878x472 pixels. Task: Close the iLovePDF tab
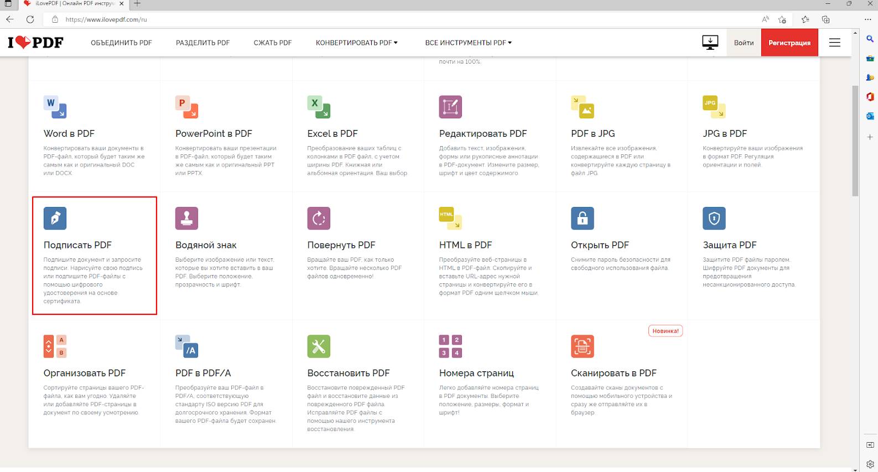coord(122,3)
